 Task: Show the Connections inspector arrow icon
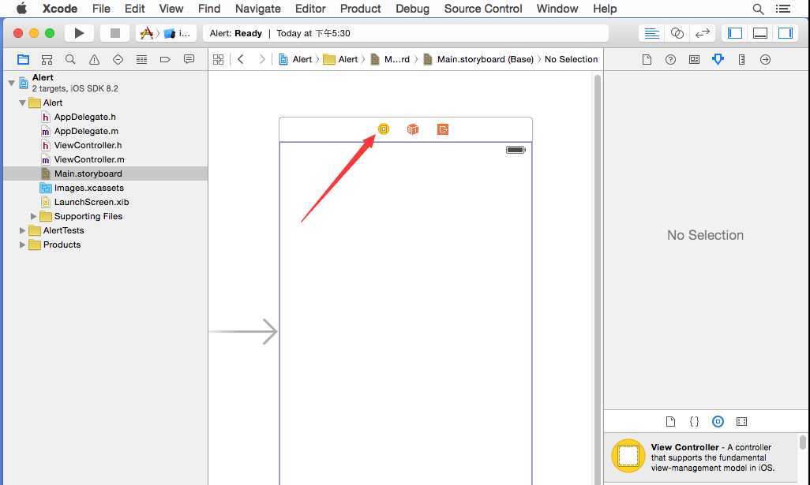[x=766, y=59]
